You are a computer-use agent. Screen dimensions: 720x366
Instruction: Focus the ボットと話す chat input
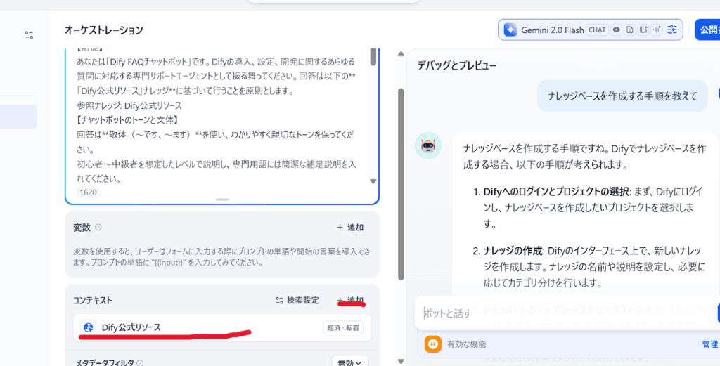(567, 313)
